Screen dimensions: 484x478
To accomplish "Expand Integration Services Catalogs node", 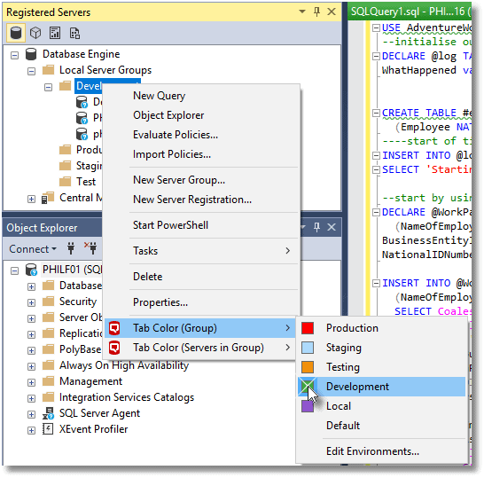I will point(31,399).
